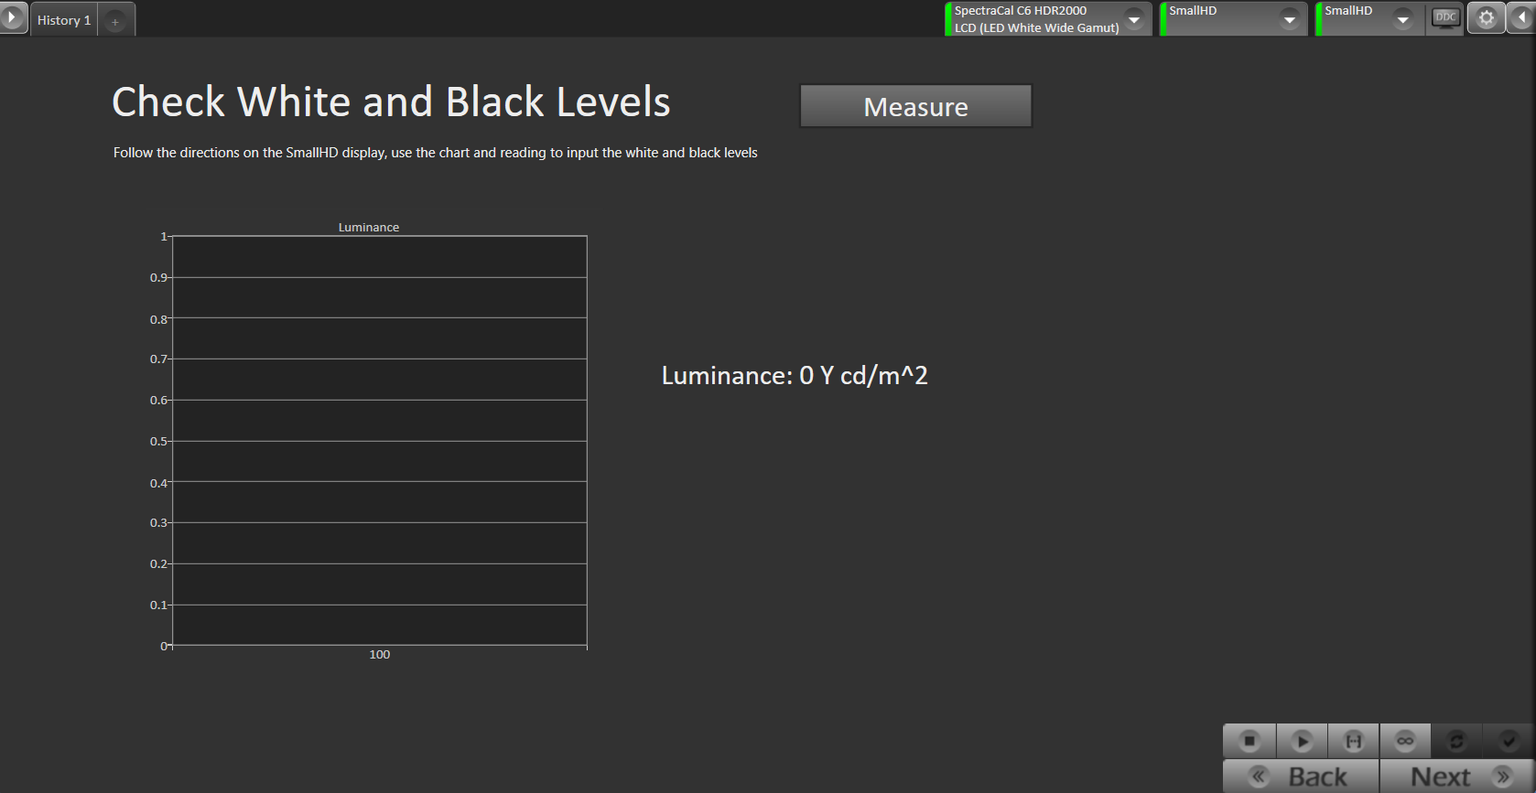Click the luminance chart plot area

pyautogui.click(x=380, y=441)
